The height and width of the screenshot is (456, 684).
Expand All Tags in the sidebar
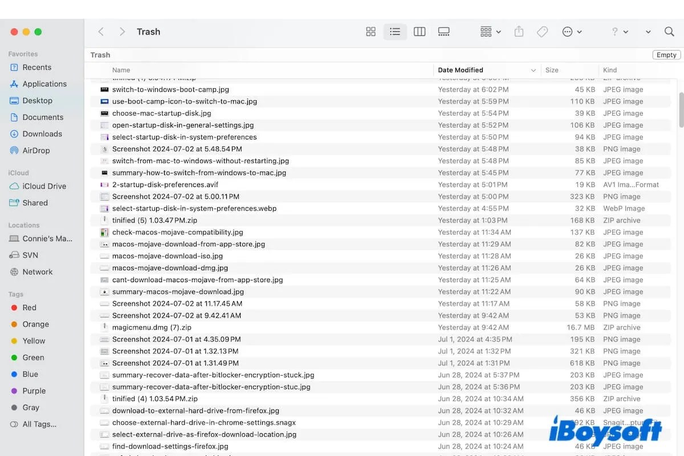click(38, 424)
